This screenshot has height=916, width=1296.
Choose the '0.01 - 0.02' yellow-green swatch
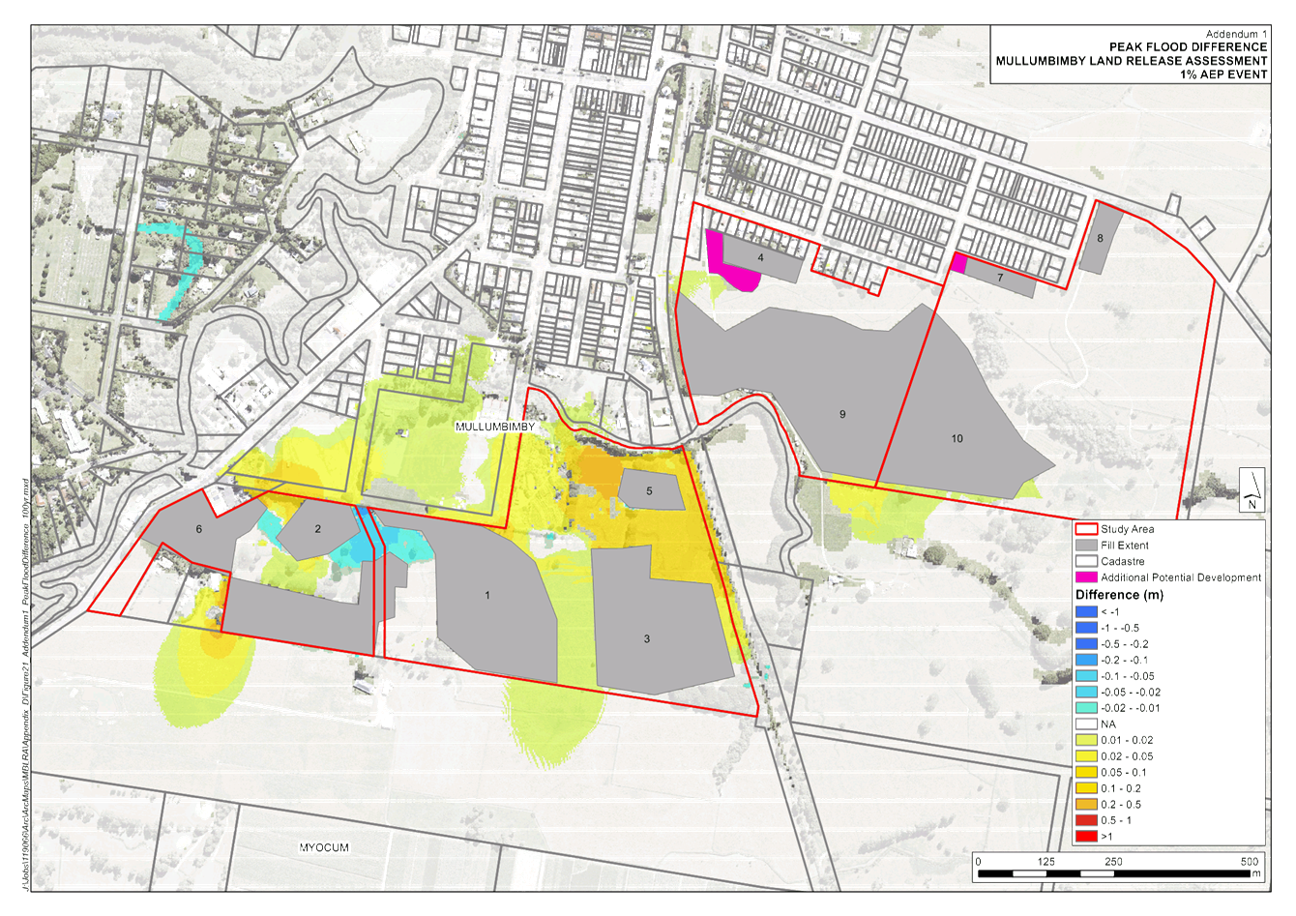1087,740
